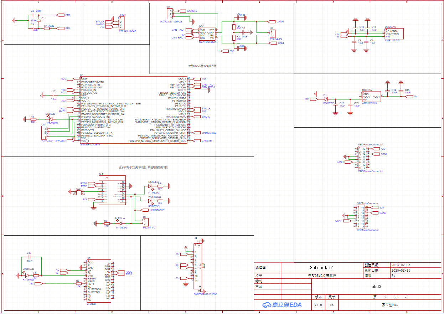Click the JLINK debug header connector
Viewport: 444px width, 314px height.
coord(120,23)
